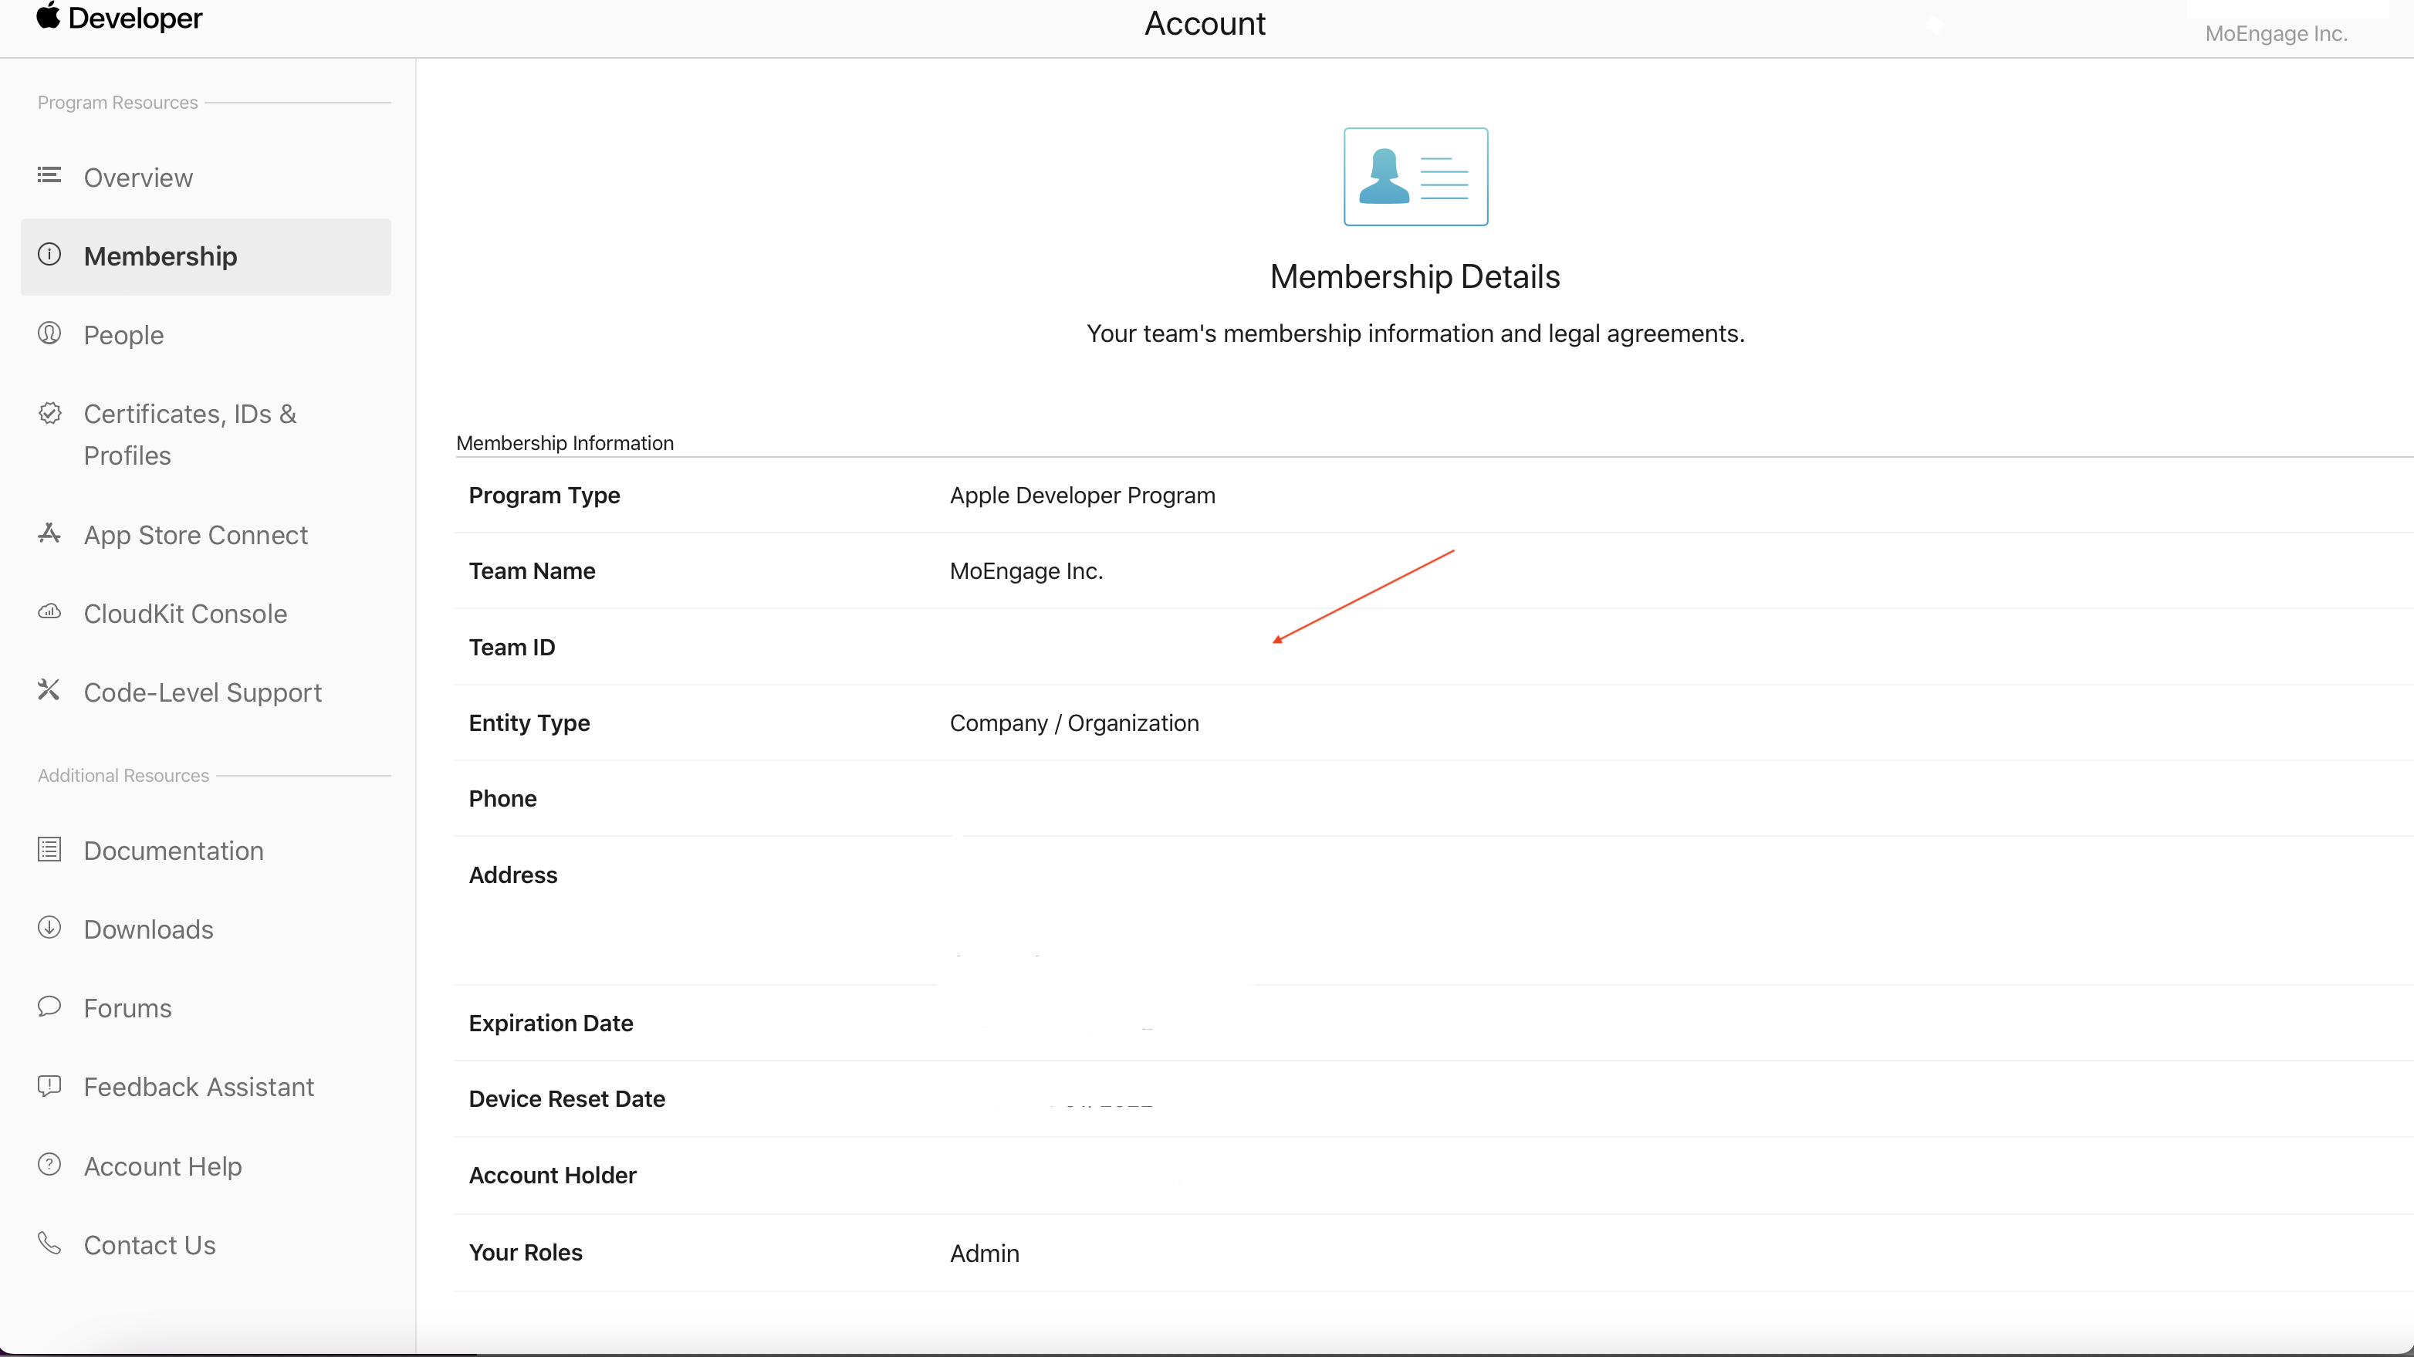The height and width of the screenshot is (1357, 2414).
Task: Open the People menu item
Action: point(123,336)
